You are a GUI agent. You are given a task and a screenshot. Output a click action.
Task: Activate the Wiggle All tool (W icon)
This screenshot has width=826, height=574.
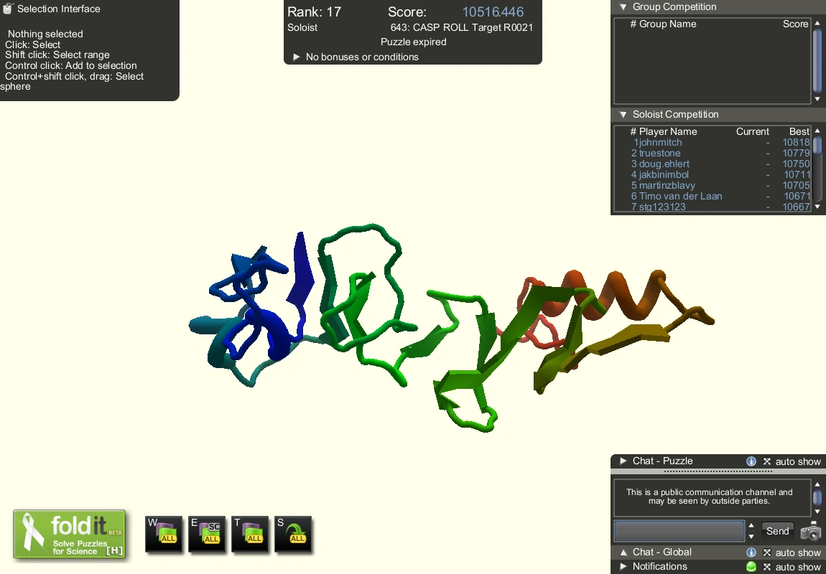click(164, 533)
